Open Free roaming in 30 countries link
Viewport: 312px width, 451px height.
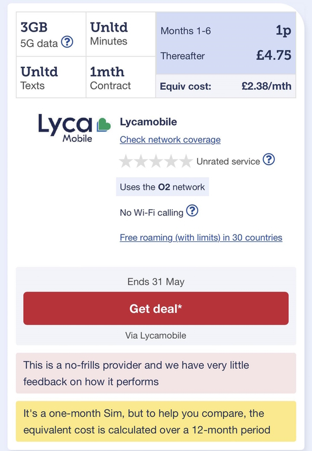pos(201,237)
